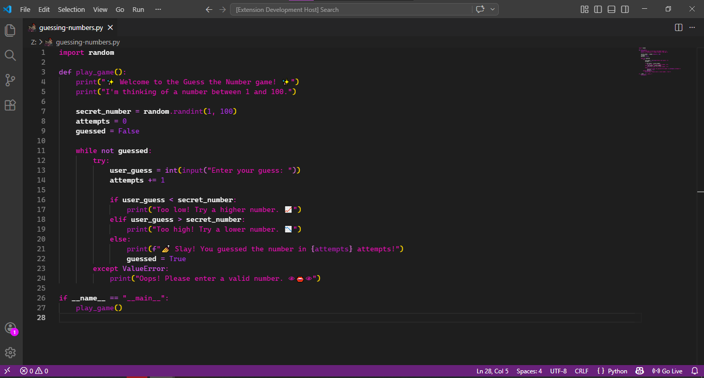This screenshot has height=378, width=704.
Task: Open Customize Layout icon
Action: click(585, 9)
